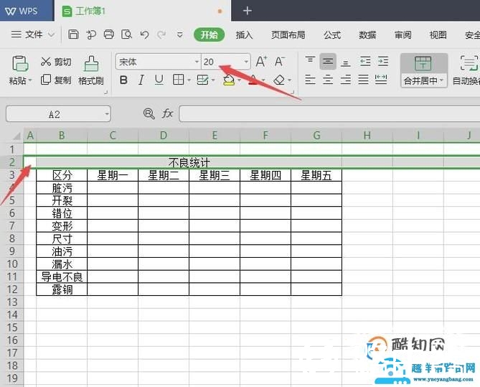Select the 导电不良 cell
Viewport: 480px width, 387px height.
pos(62,276)
